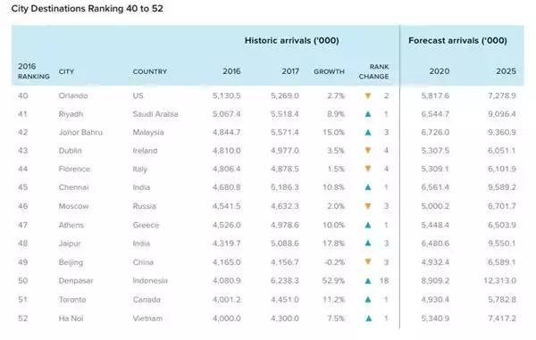Click the title City Destinations Ranking 40 to 52
536x340 pixels.
[x=88, y=9]
